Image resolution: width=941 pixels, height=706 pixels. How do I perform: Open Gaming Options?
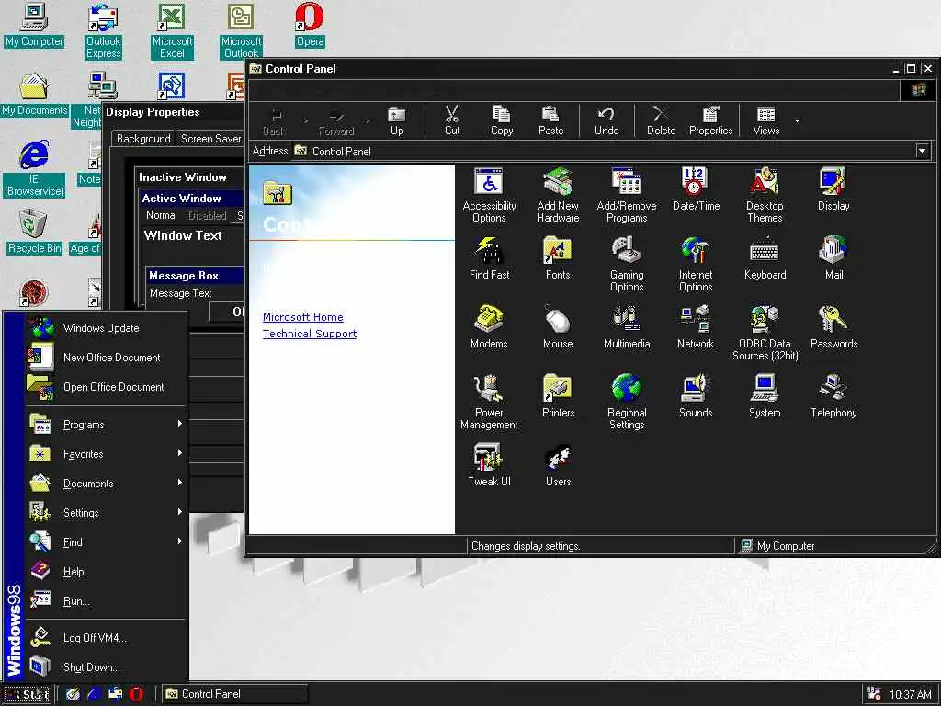coord(627,264)
